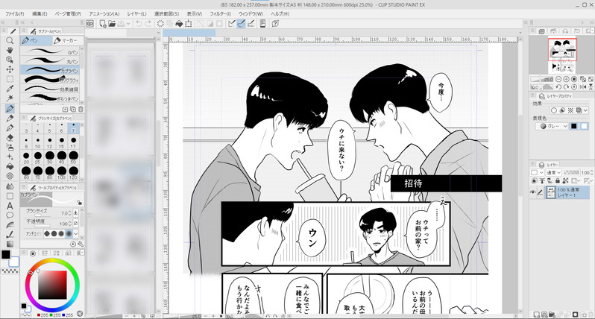Open layer property effect dropdown arrow
Viewport: 595px width, 319px height.
click(x=585, y=110)
